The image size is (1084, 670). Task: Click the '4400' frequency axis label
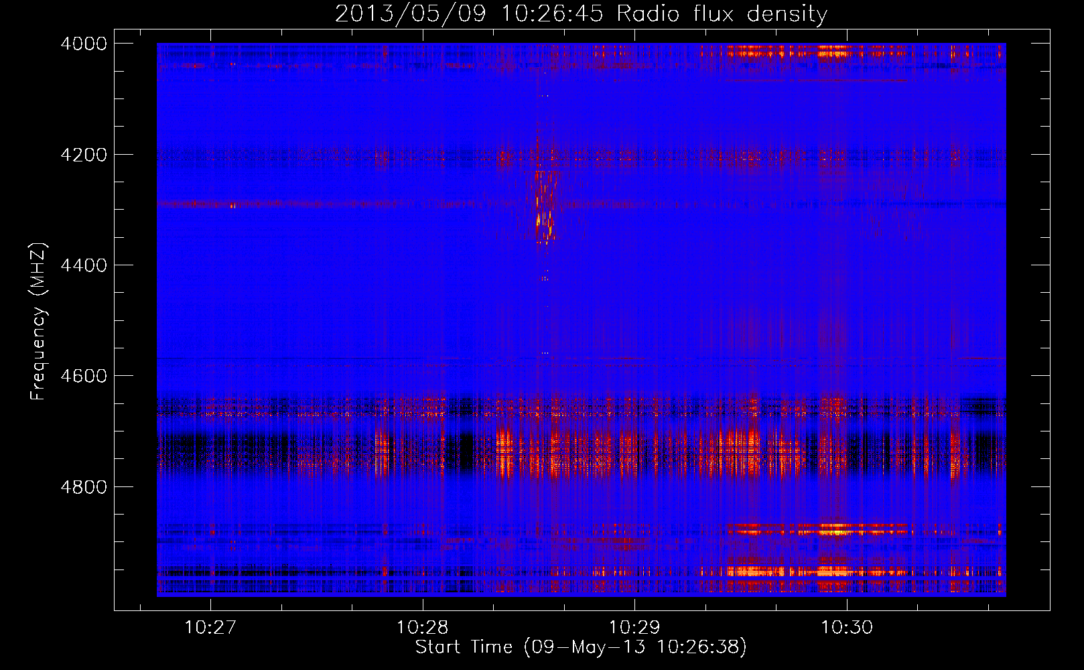pyautogui.click(x=84, y=265)
